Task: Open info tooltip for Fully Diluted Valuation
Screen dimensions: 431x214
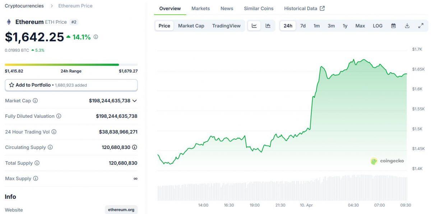Action: pyautogui.click(x=59, y=116)
